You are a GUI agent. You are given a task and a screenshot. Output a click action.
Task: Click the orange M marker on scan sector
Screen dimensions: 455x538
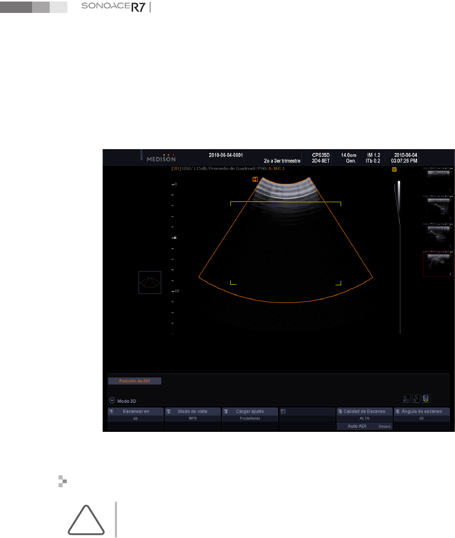pyautogui.click(x=255, y=179)
